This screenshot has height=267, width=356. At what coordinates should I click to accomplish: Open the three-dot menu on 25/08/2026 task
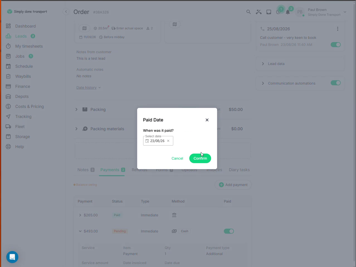[338, 29]
